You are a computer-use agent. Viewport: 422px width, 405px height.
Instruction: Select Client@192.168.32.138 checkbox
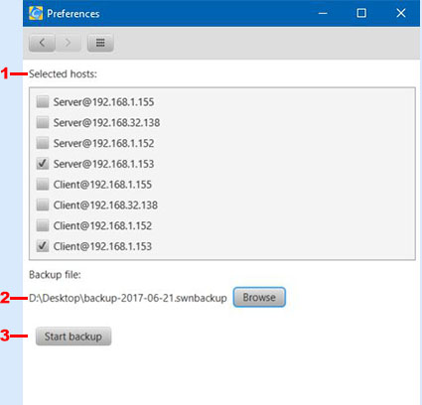coord(43,204)
